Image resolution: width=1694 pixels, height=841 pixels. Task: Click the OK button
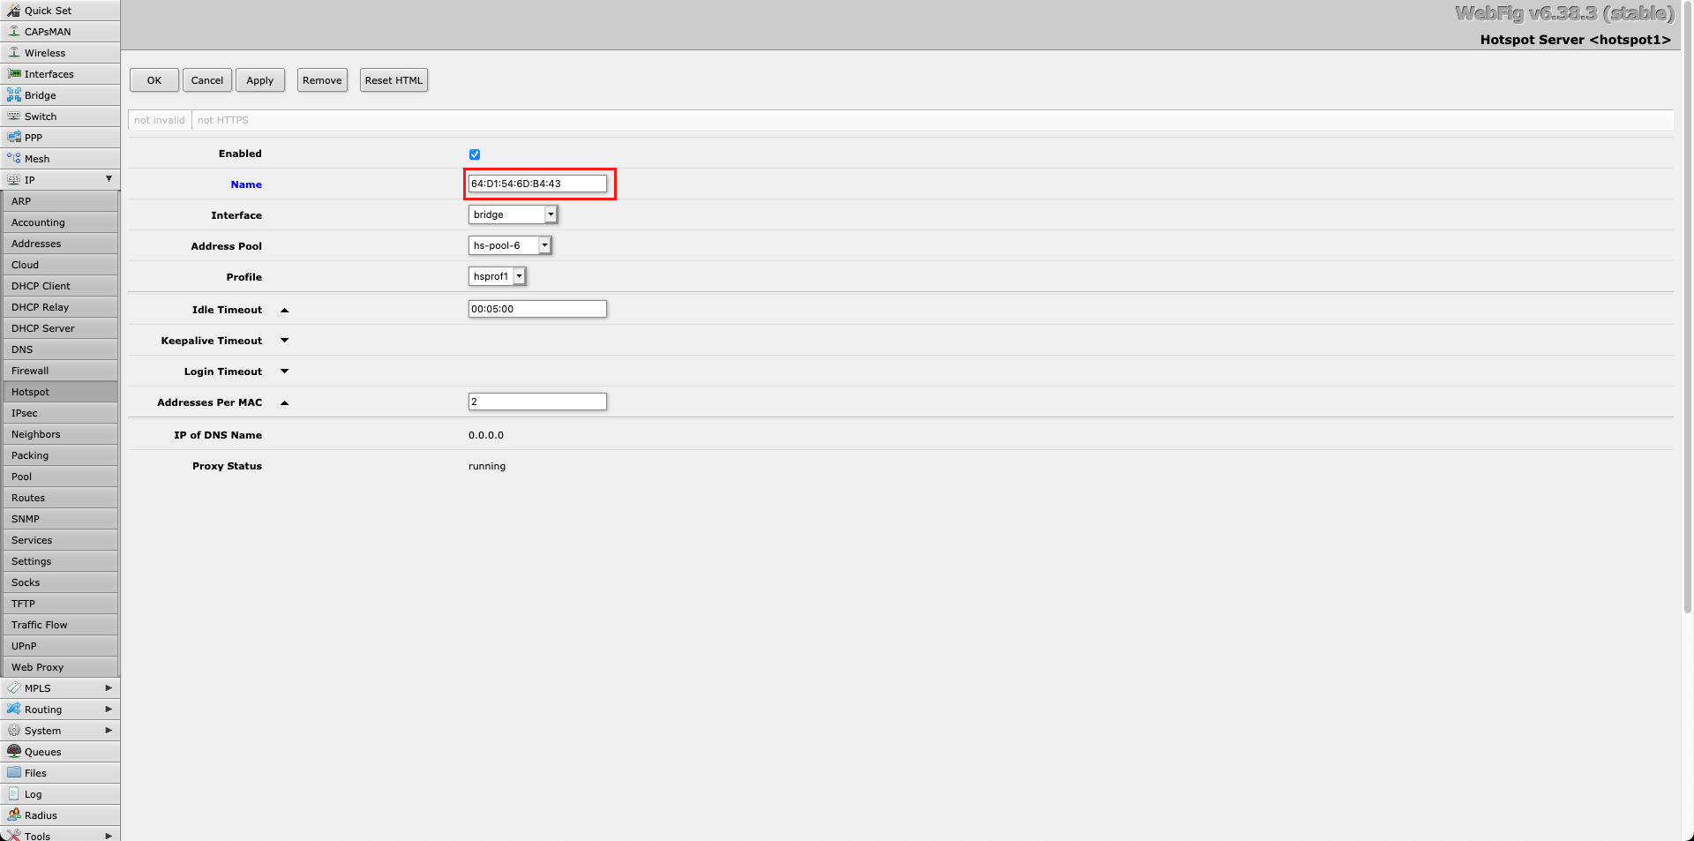pos(154,80)
